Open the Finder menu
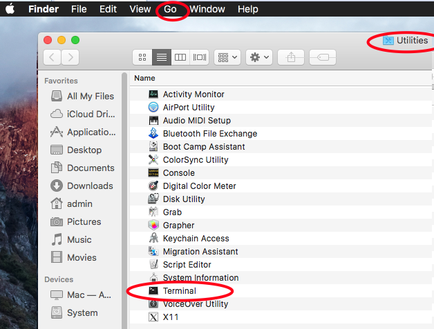The width and height of the screenshot is (434, 329). (x=44, y=9)
